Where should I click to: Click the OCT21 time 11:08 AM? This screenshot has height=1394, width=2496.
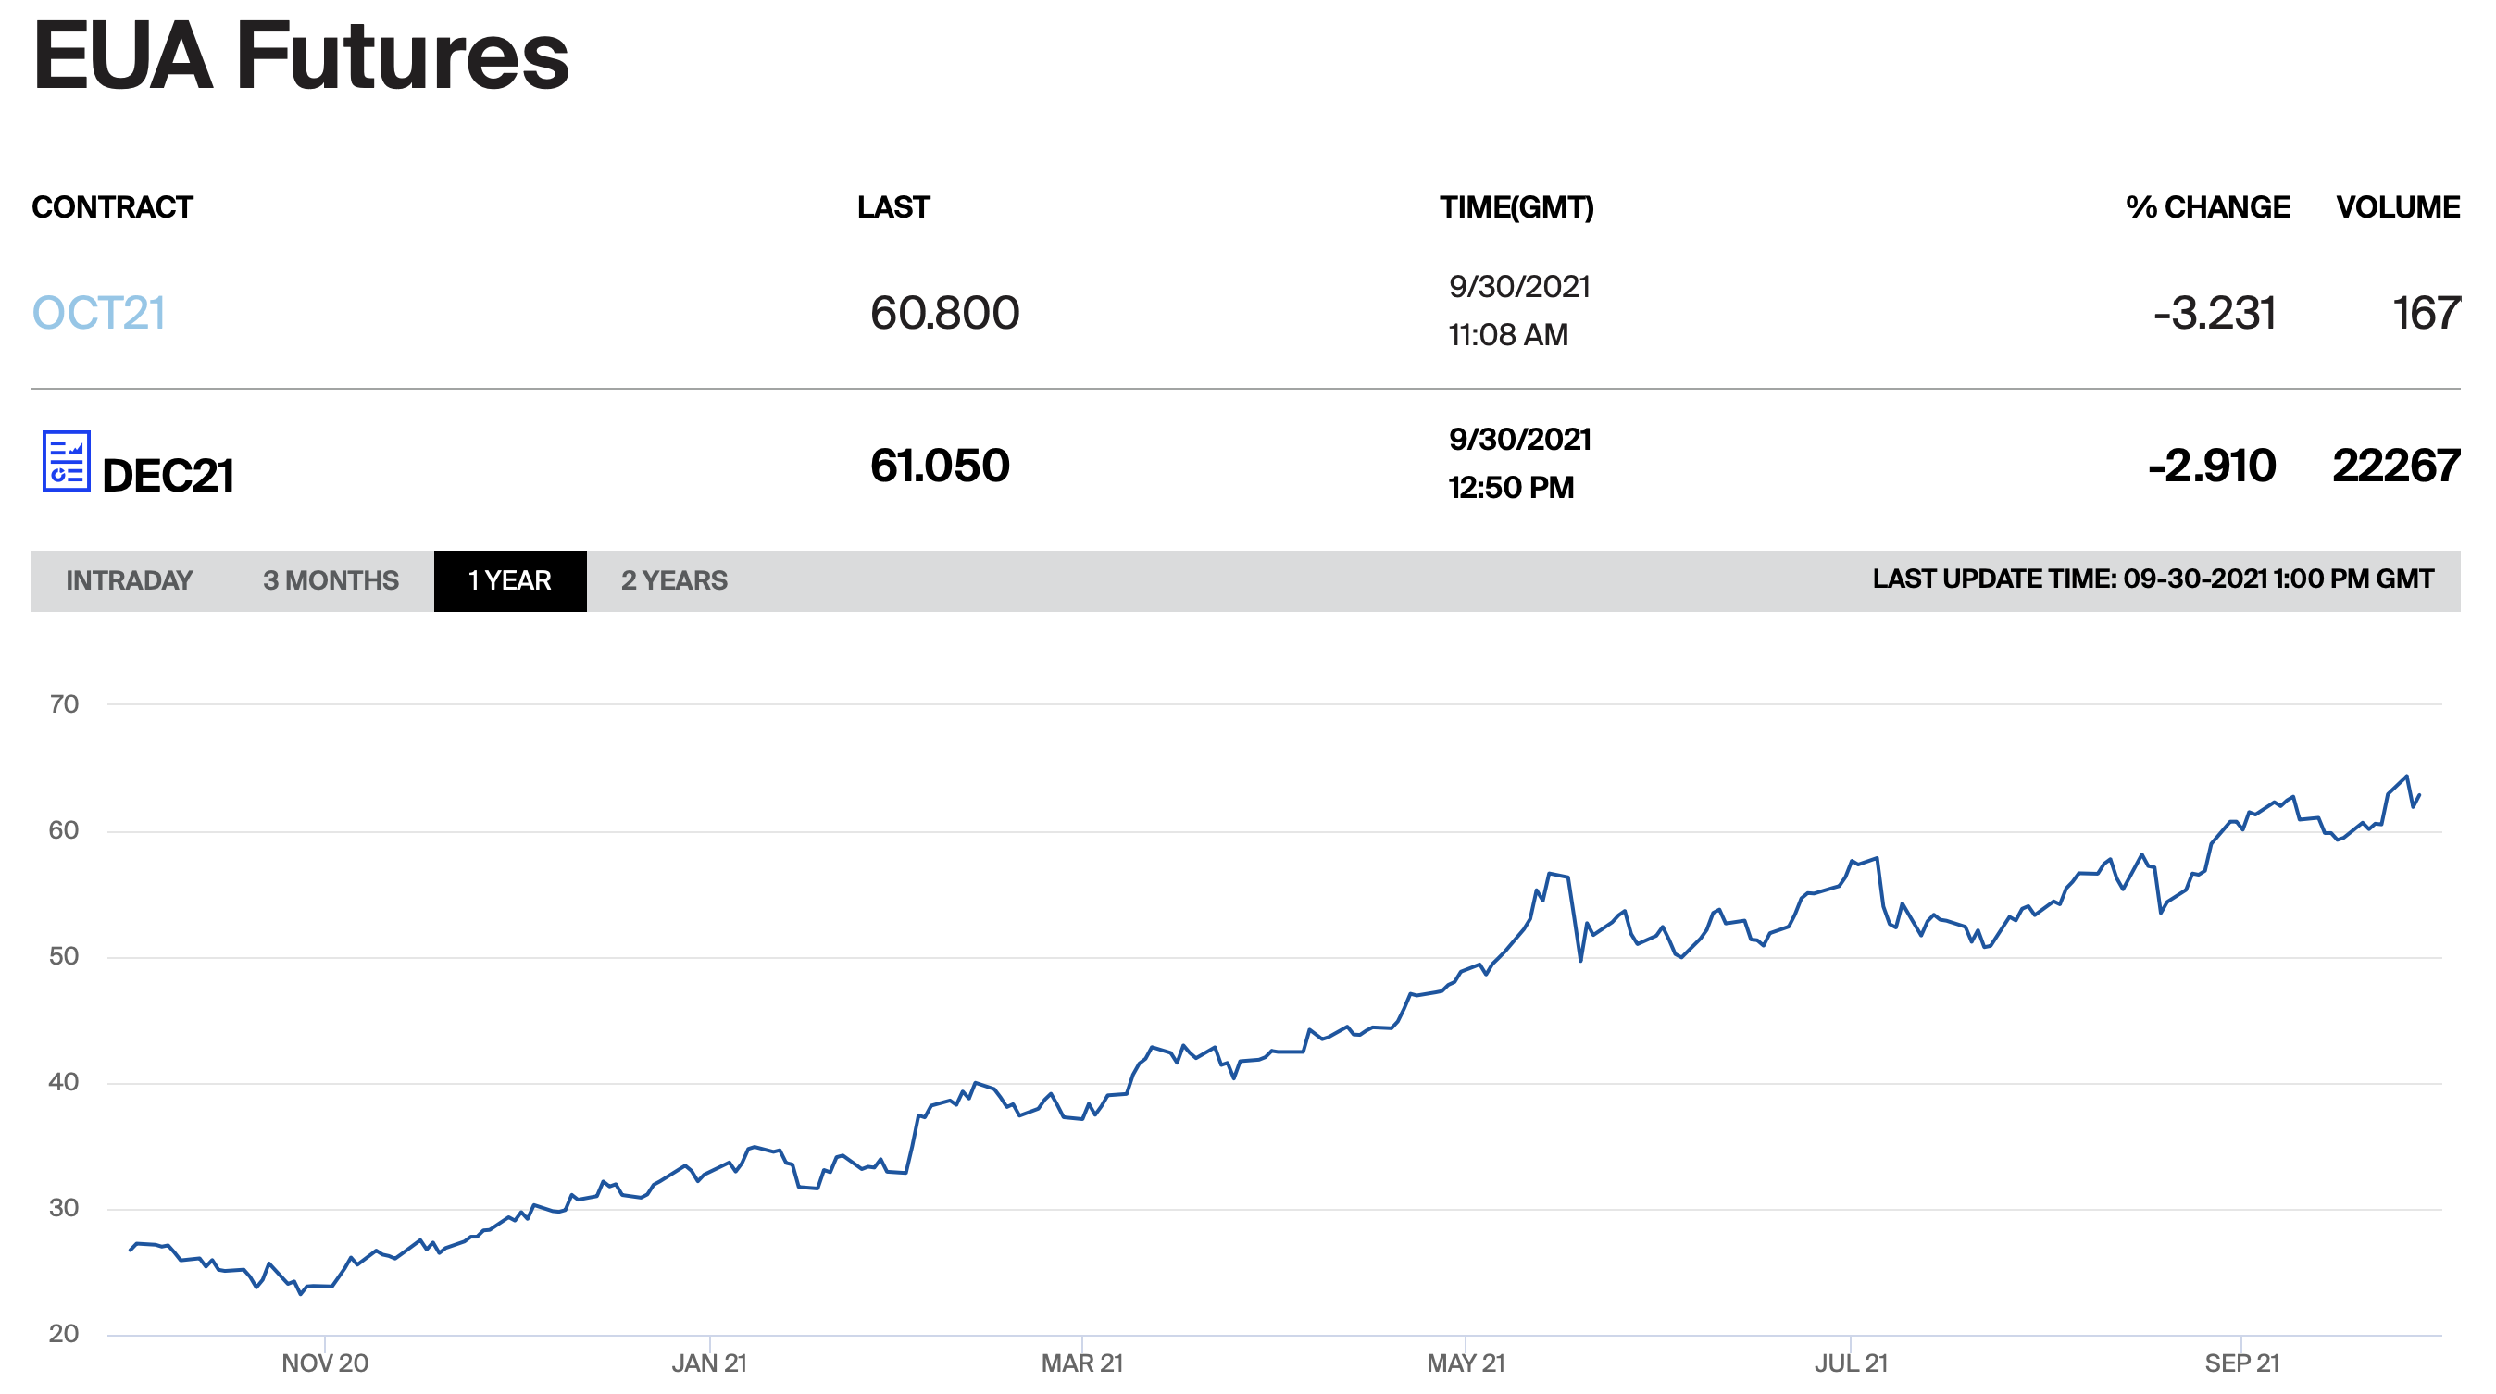(1507, 335)
